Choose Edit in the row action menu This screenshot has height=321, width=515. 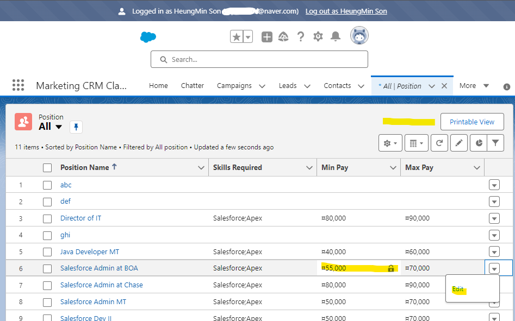[x=458, y=289]
